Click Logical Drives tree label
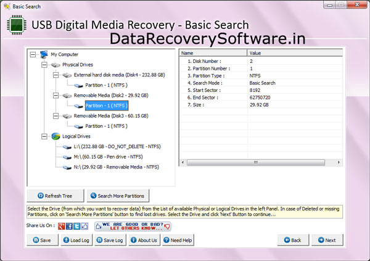Image resolution: width=370 pixels, height=261 pixels. pyautogui.click(x=76, y=136)
